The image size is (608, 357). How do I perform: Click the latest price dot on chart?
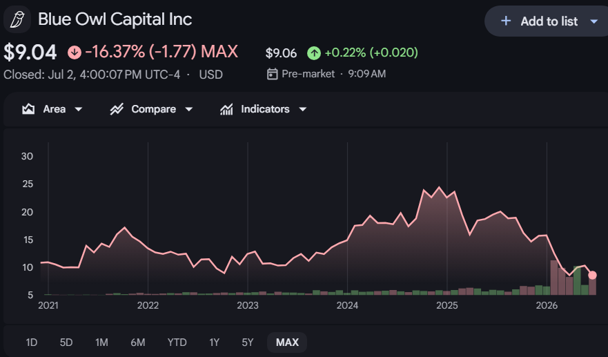pyautogui.click(x=592, y=275)
